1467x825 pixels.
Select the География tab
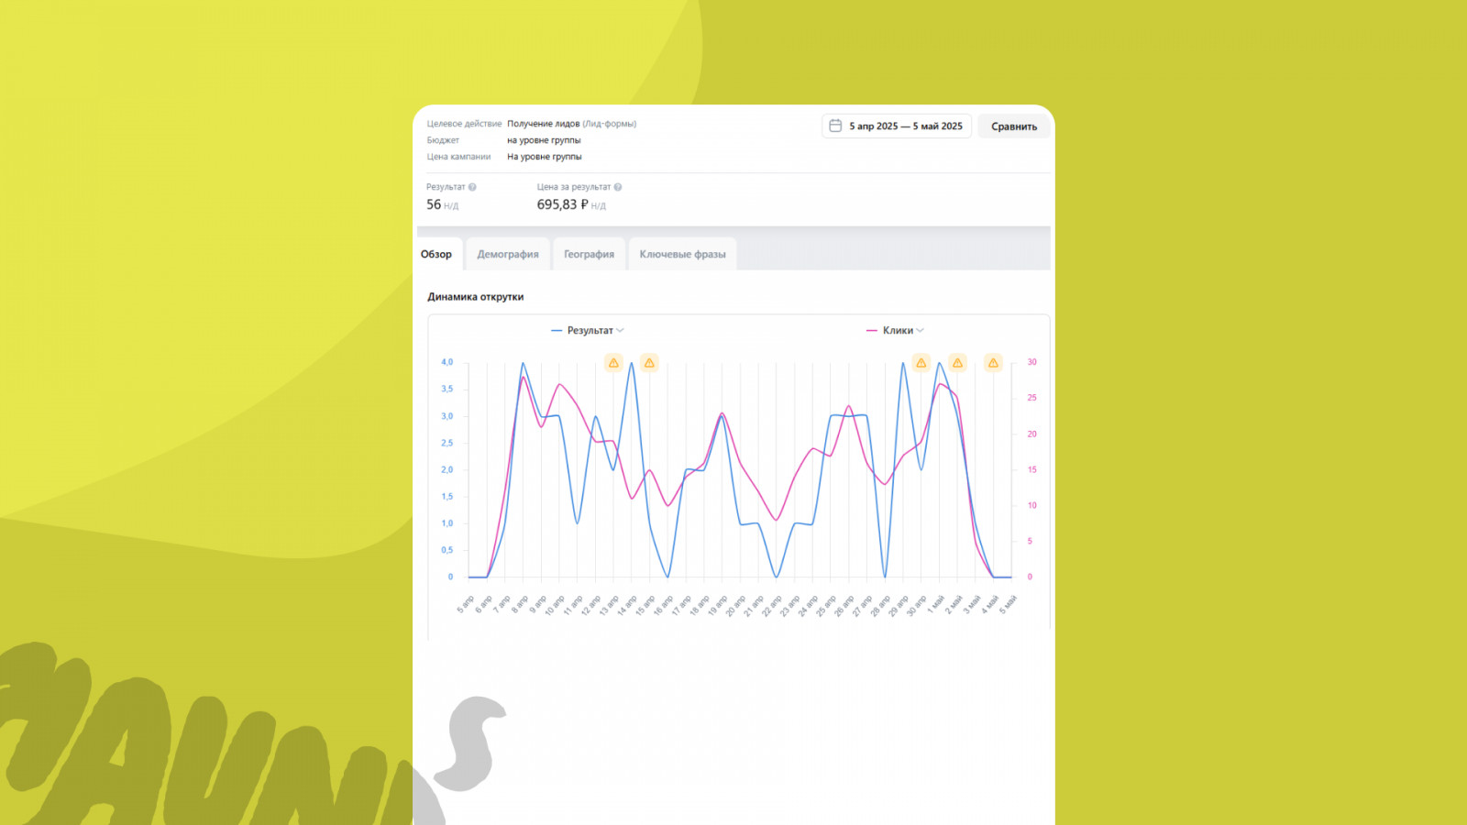point(589,254)
